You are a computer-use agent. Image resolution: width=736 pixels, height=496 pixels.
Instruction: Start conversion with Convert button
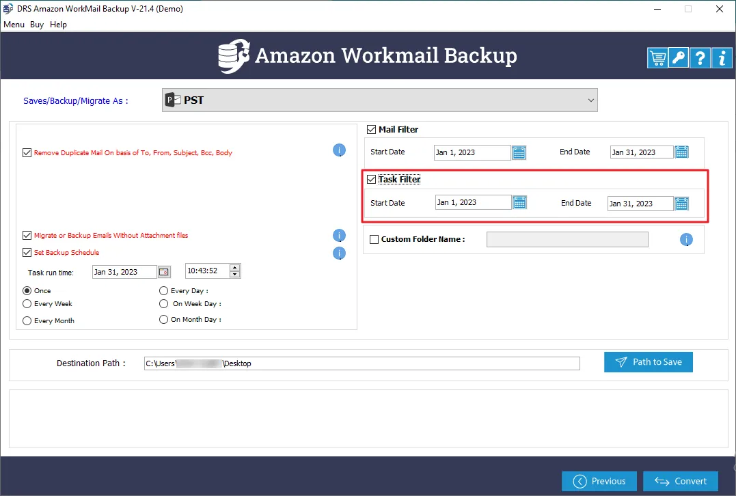point(680,481)
